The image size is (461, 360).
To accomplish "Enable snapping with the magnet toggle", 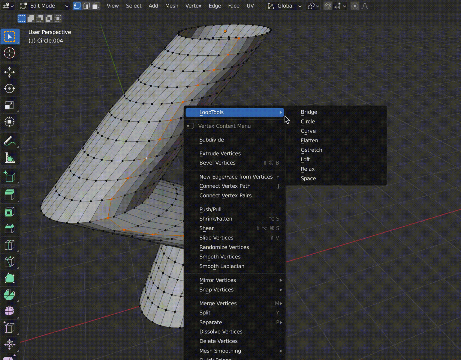I will point(327,6).
